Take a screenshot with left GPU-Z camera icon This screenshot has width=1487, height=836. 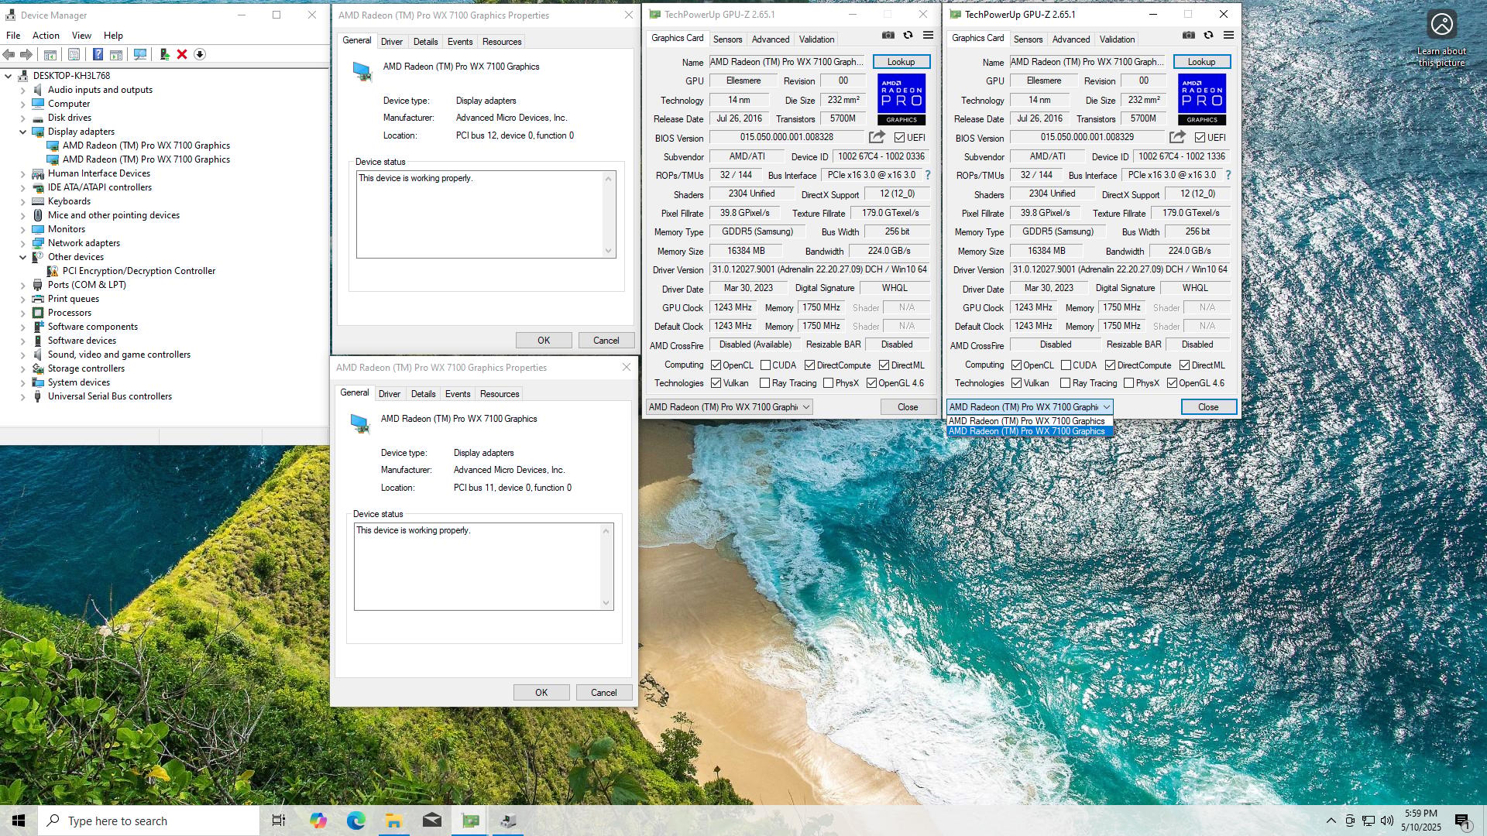tap(888, 35)
